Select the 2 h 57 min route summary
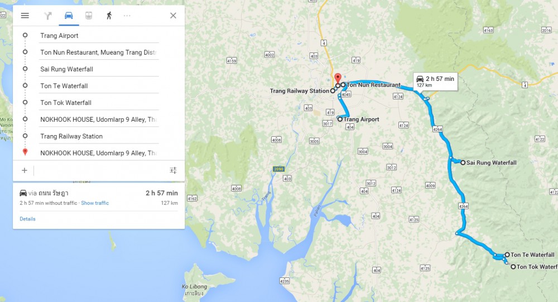This screenshot has height=302, width=558. [99, 198]
